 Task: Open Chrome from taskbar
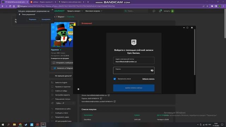pyautogui.click(x=20, y=125)
